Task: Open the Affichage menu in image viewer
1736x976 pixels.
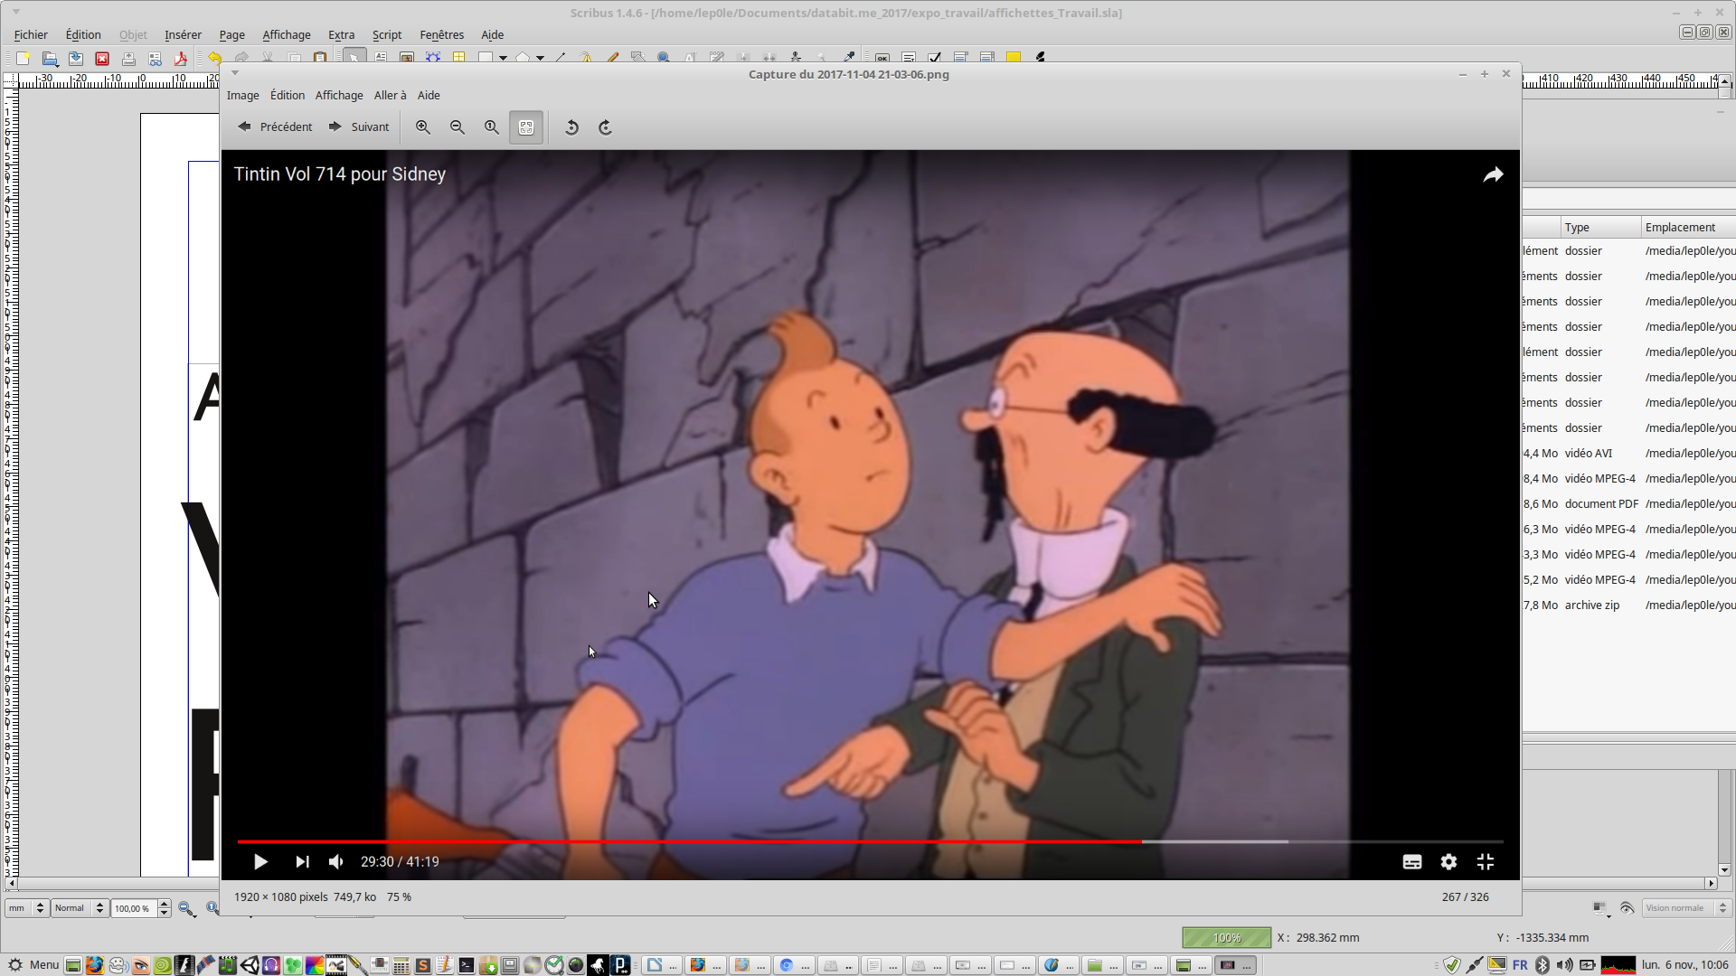Action: pos(338,96)
